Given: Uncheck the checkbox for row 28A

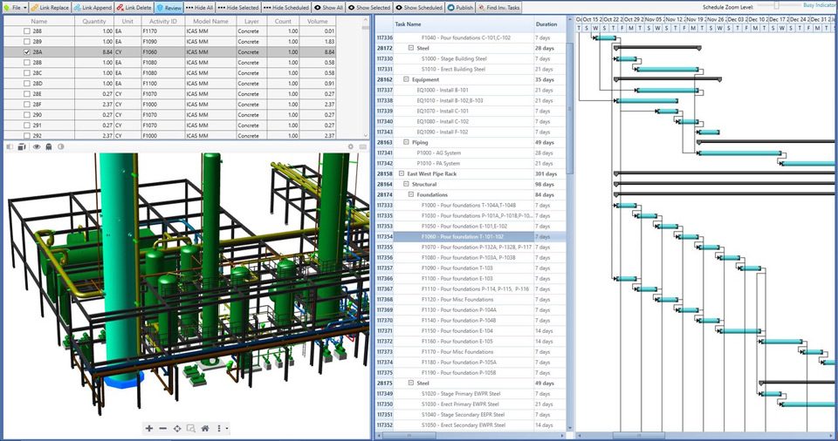Looking at the screenshot, I should (27, 52).
